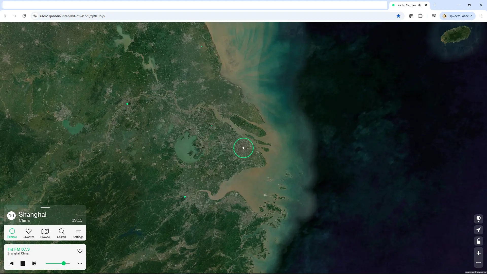Expand the Shanghai station panel handle
This screenshot has height=274, width=487.
tap(45, 207)
